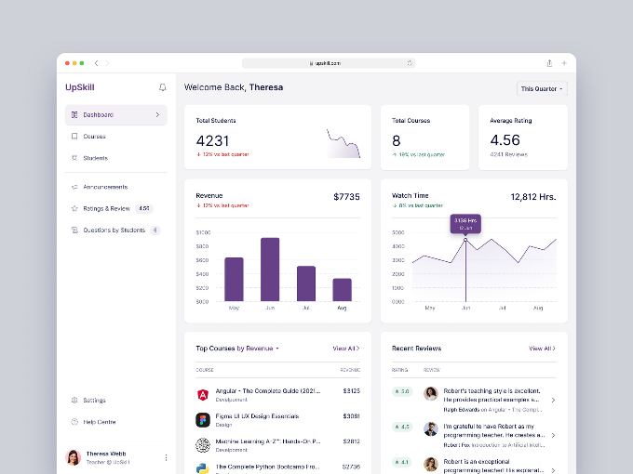633x474 pixels.
Task: Click the star icon for Ratings & Review
Action: tap(74, 208)
